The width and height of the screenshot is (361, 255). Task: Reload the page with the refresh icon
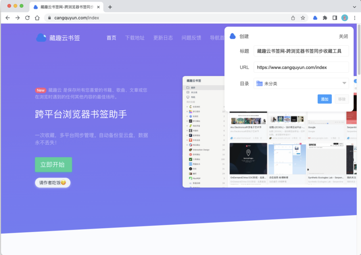pos(27,18)
